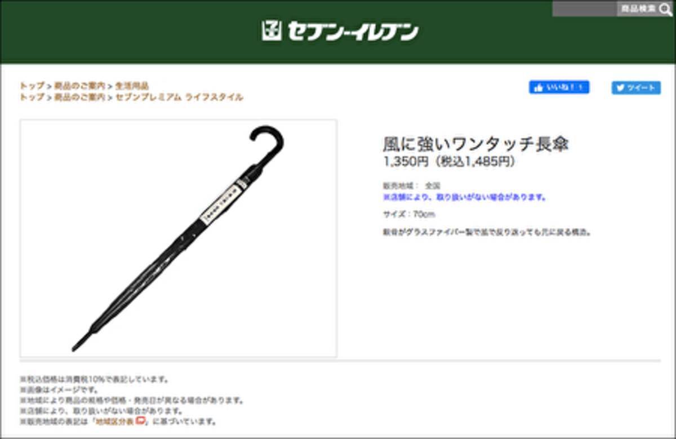
Task: Go to トップ in first breadcrumb row
Action: (x=32, y=86)
